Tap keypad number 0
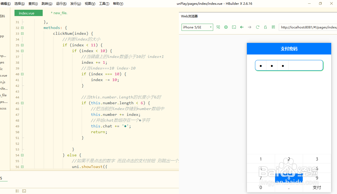Screen dimensions: 337x194 (x=261, y=187)
